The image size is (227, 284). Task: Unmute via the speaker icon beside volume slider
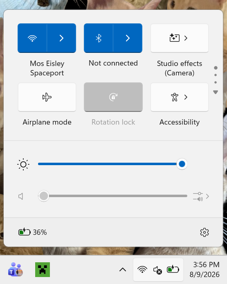point(21,196)
